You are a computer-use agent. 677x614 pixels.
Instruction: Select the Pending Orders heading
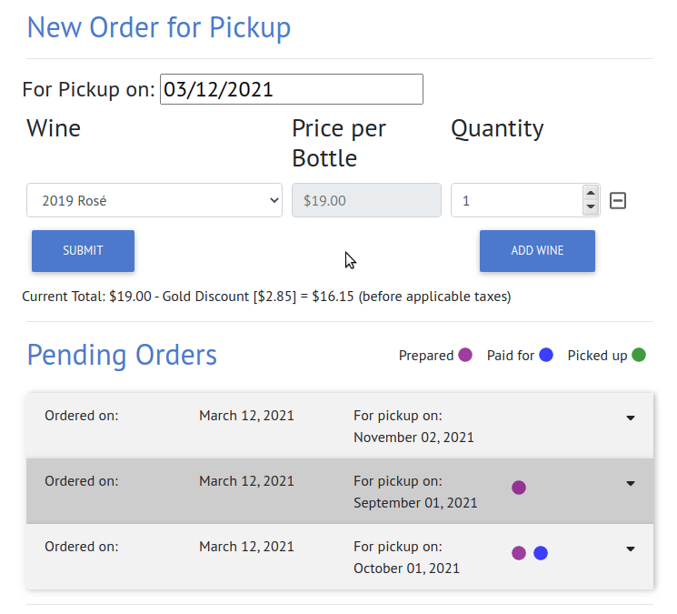122,355
